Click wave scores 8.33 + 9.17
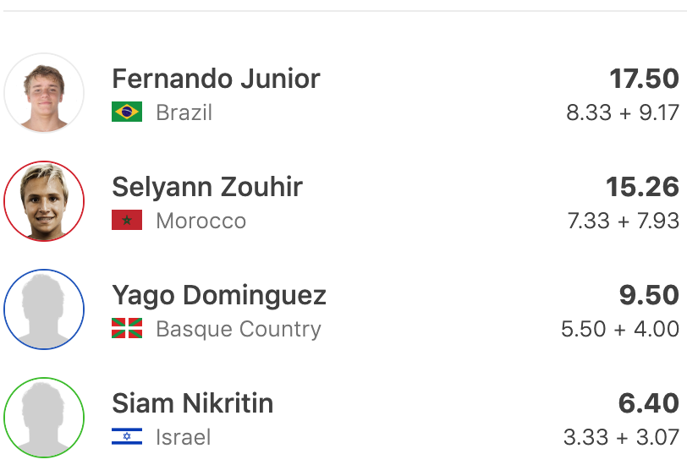The image size is (687, 465). pos(623,112)
